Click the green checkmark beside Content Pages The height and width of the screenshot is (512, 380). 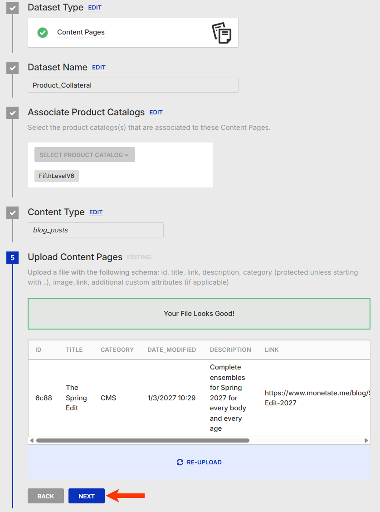[x=43, y=33]
